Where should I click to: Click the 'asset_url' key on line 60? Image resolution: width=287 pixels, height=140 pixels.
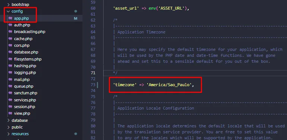click(x=126, y=9)
